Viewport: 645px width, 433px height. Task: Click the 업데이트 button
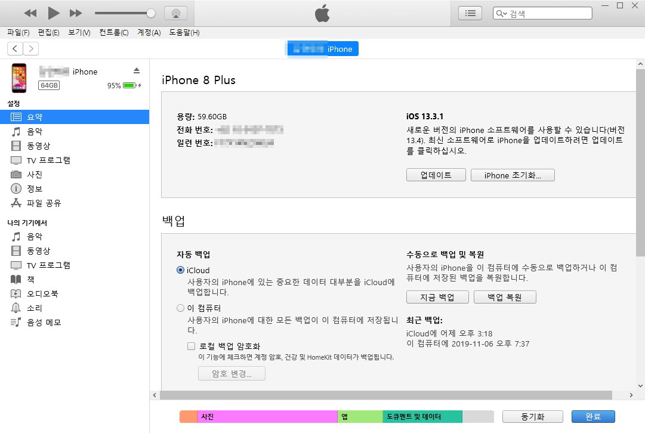(436, 175)
